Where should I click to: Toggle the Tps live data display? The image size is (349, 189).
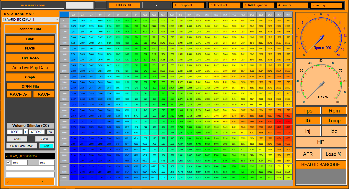tap(308, 110)
